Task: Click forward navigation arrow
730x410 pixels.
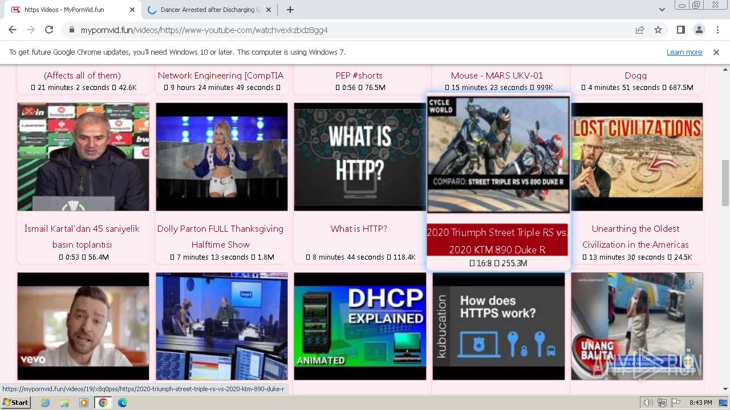Action: pos(31,30)
